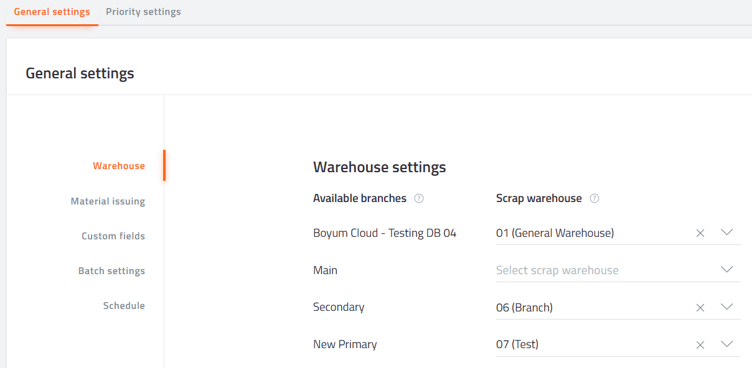Select Warehouse in the settings sidebar
Image resolution: width=752 pixels, height=368 pixels.
[x=119, y=166]
